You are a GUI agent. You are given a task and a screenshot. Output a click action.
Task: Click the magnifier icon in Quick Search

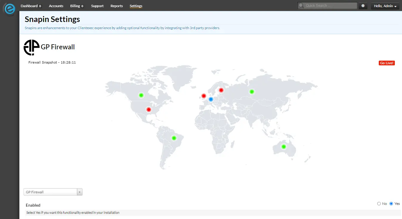[x=301, y=6]
